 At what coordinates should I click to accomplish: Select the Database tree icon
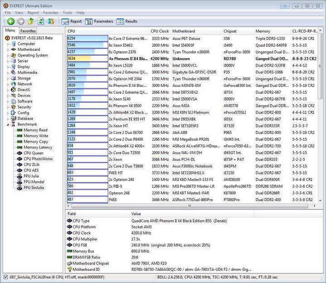(x=14, y=119)
